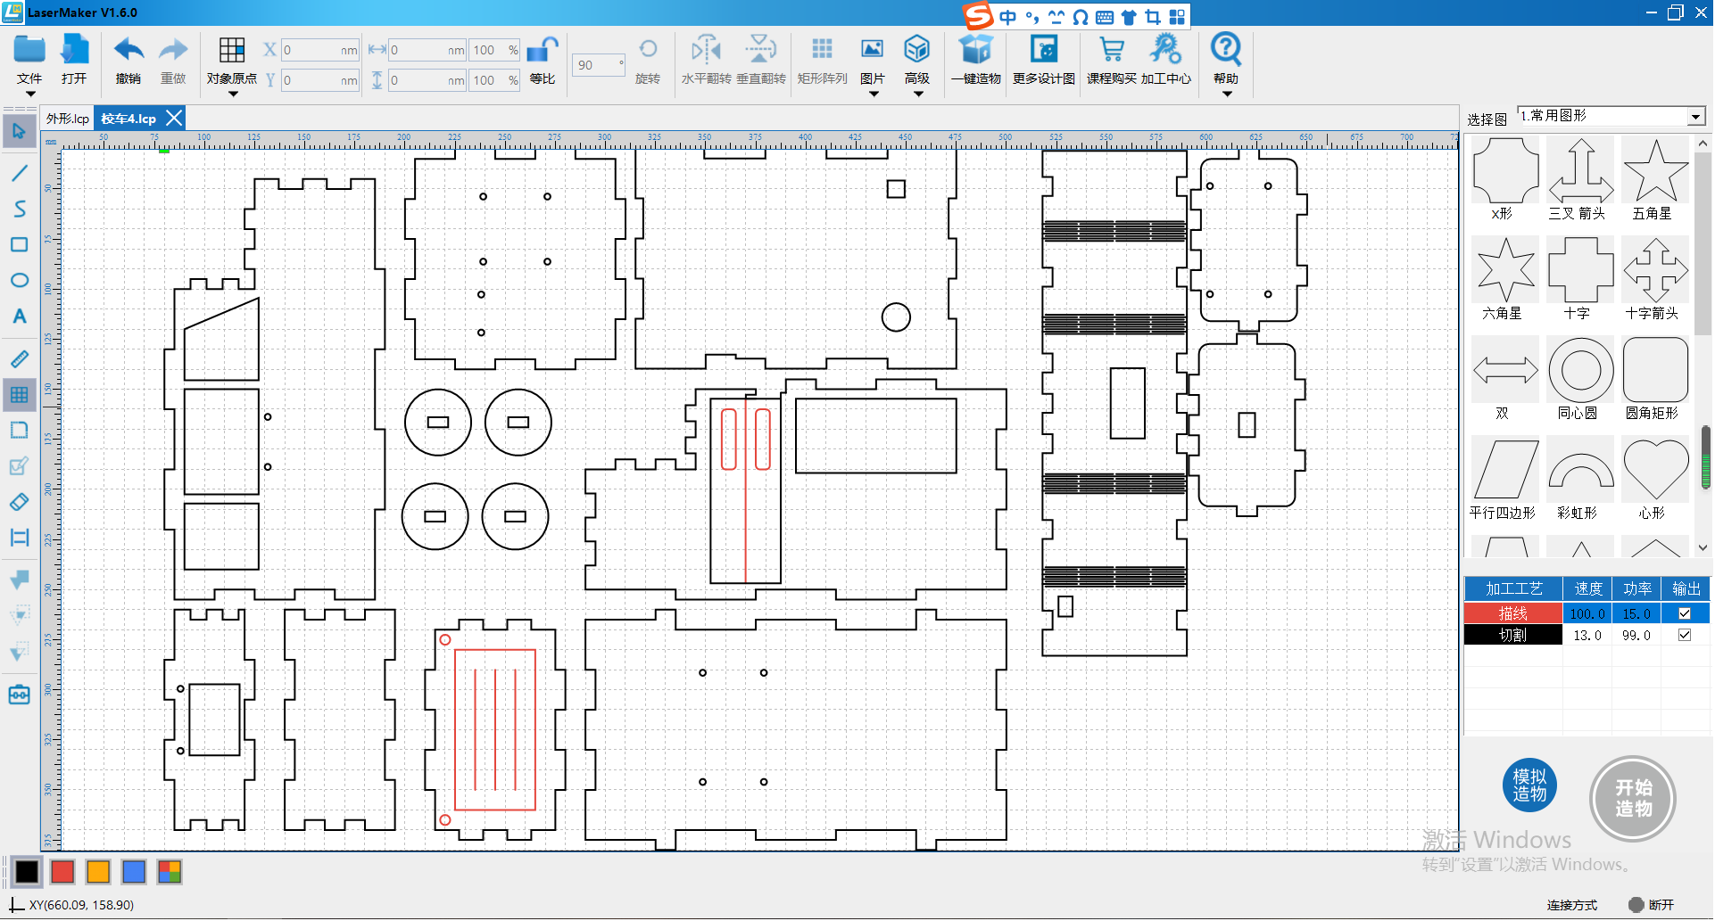Image resolution: width=1715 pixels, height=921 pixels.
Task: Pick the blue color swatch
Action: pyautogui.click(x=134, y=872)
